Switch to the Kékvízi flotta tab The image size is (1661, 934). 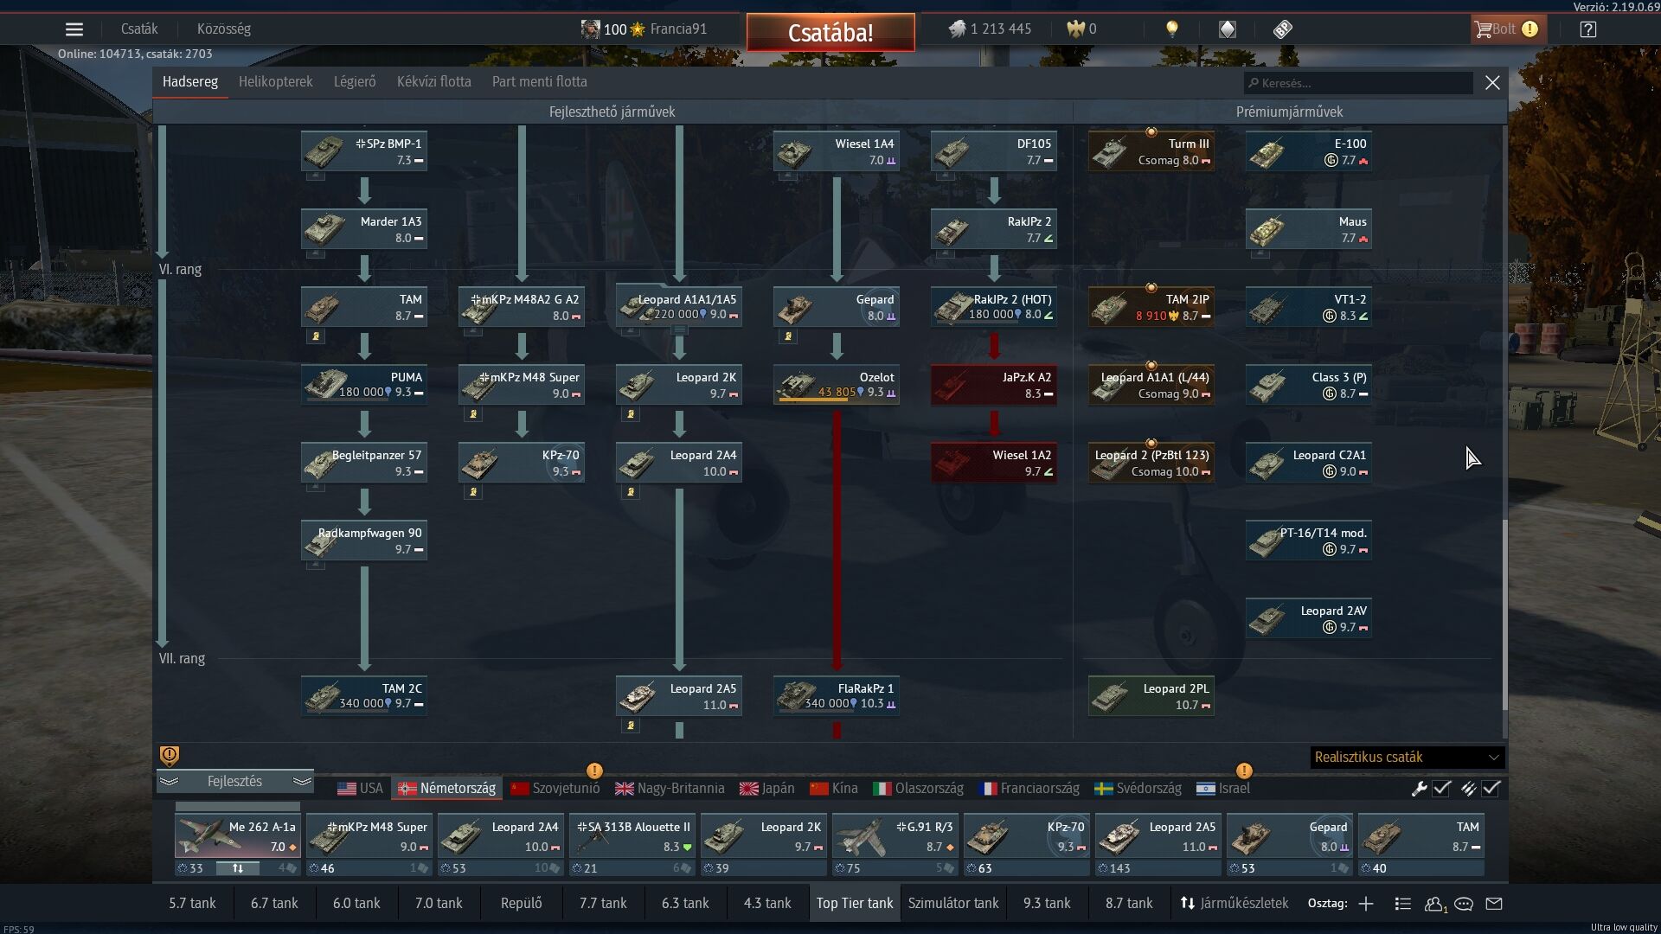coord(434,82)
